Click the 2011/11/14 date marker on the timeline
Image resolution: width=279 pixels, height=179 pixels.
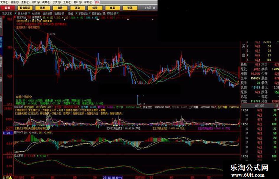click(x=112, y=178)
